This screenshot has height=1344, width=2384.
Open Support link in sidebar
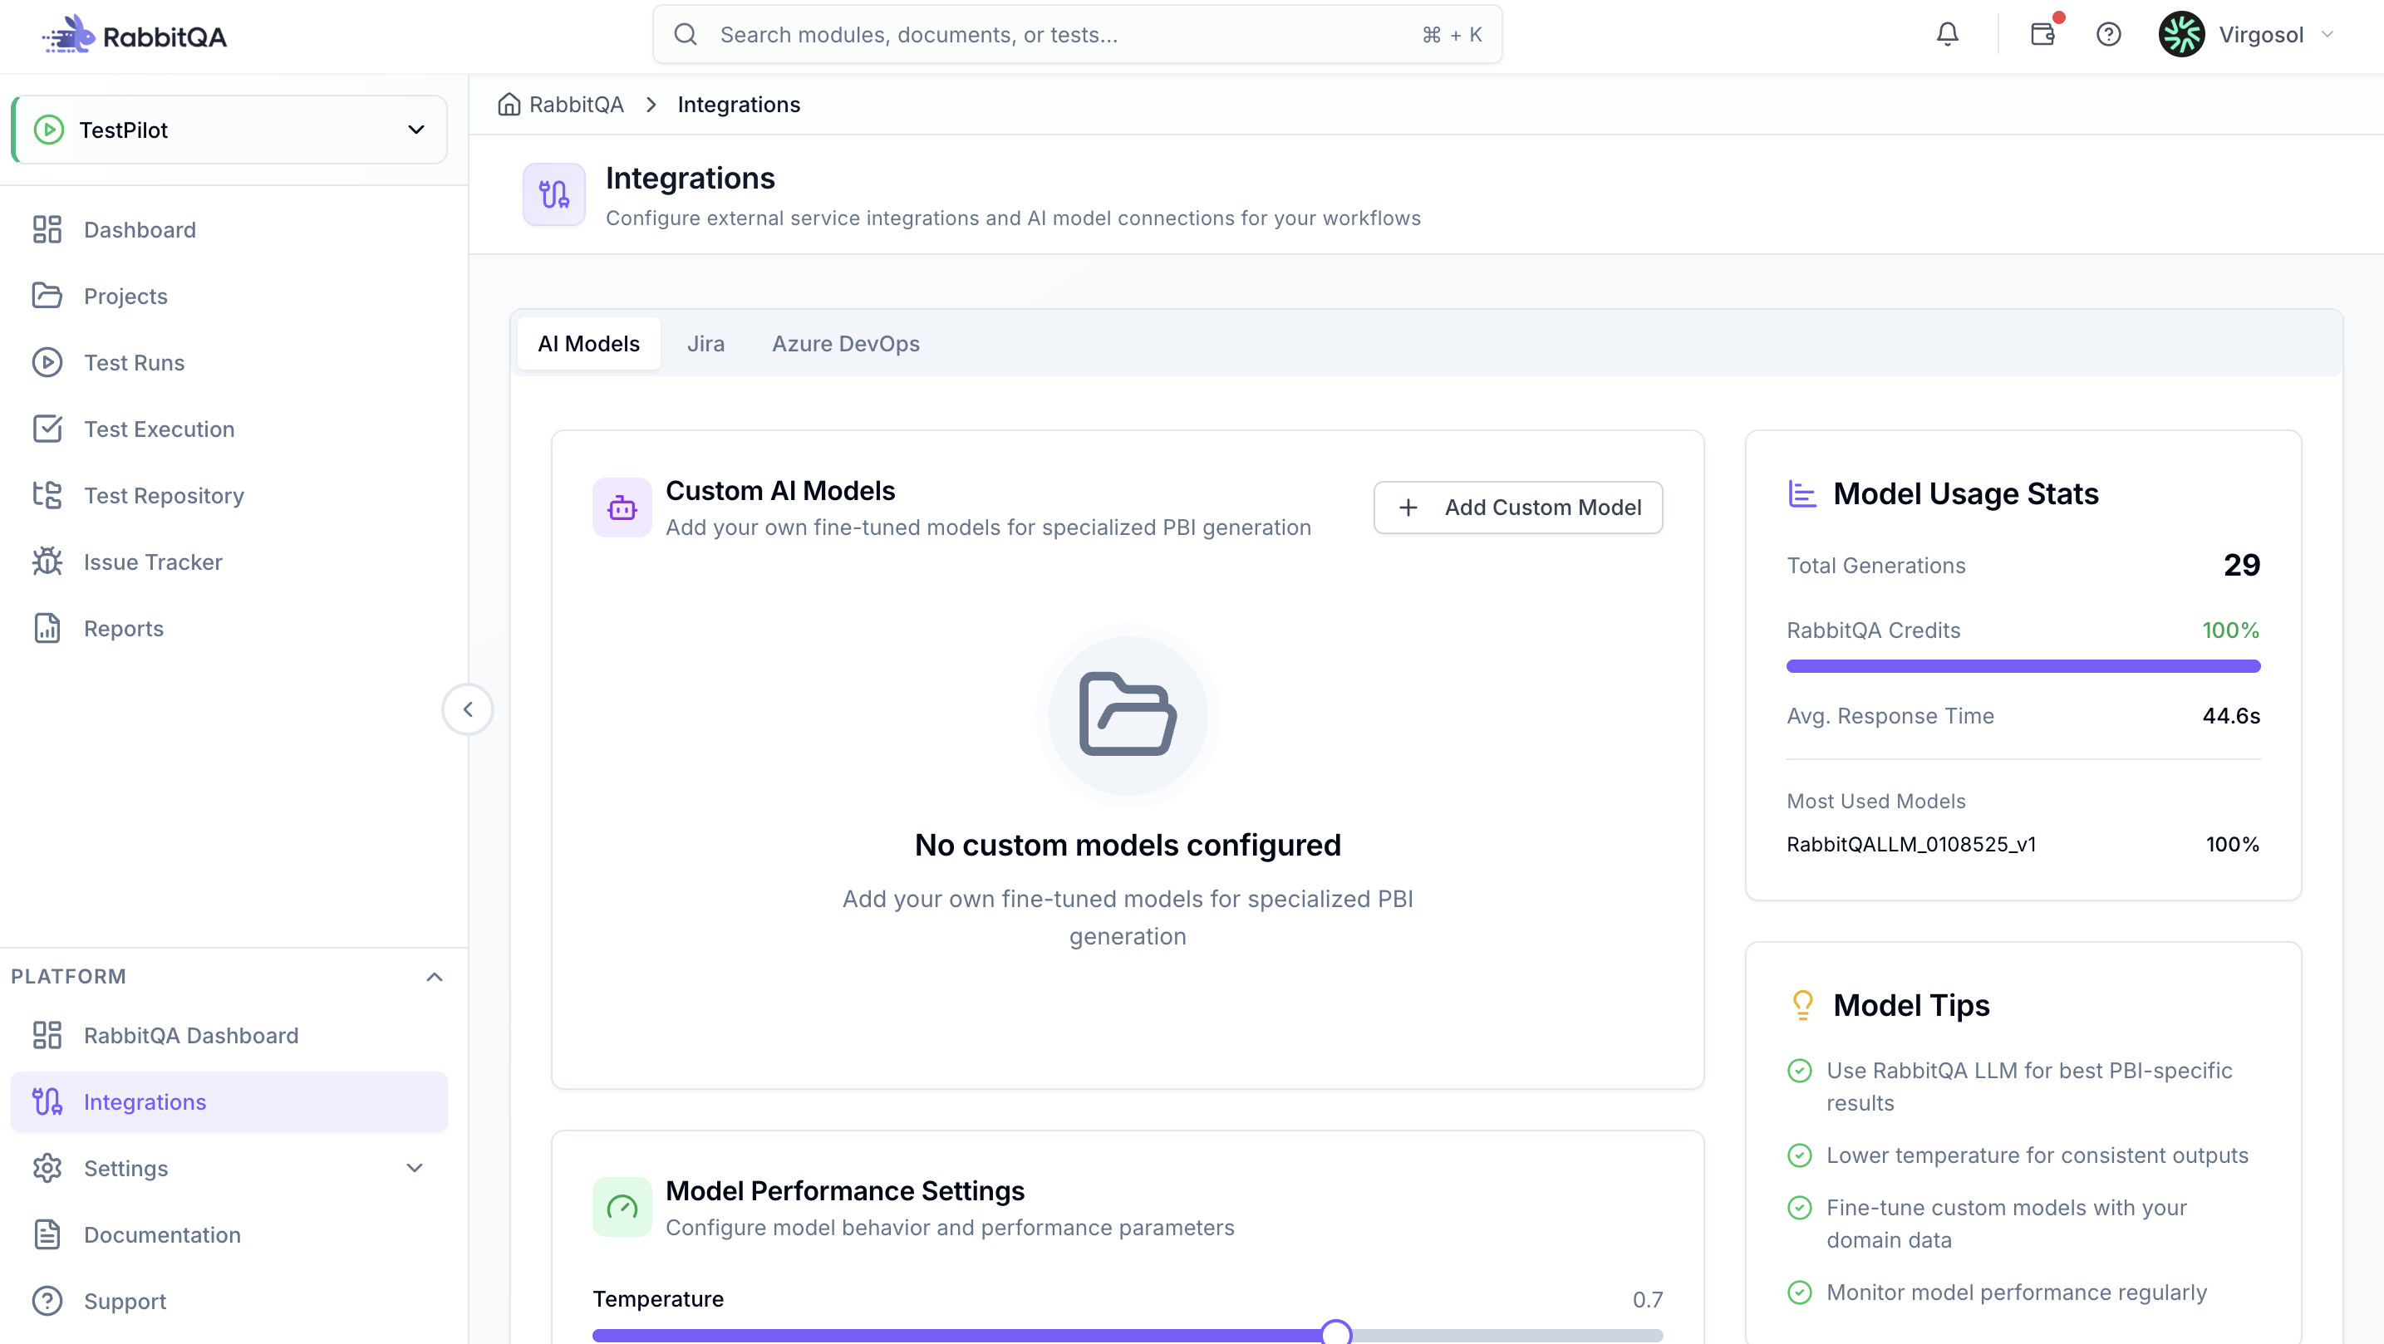tap(229, 1302)
